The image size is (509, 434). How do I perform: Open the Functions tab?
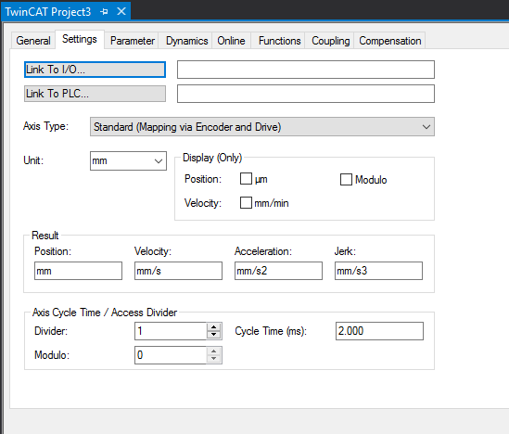pos(279,41)
